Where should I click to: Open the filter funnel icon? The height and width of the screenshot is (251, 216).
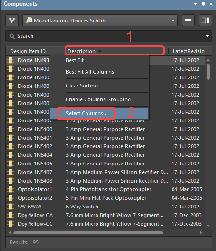(x=12, y=21)
